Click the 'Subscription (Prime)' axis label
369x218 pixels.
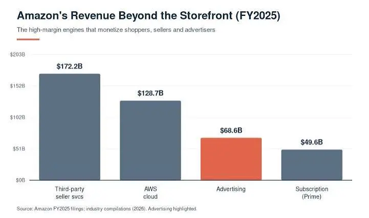click(312, 193)
